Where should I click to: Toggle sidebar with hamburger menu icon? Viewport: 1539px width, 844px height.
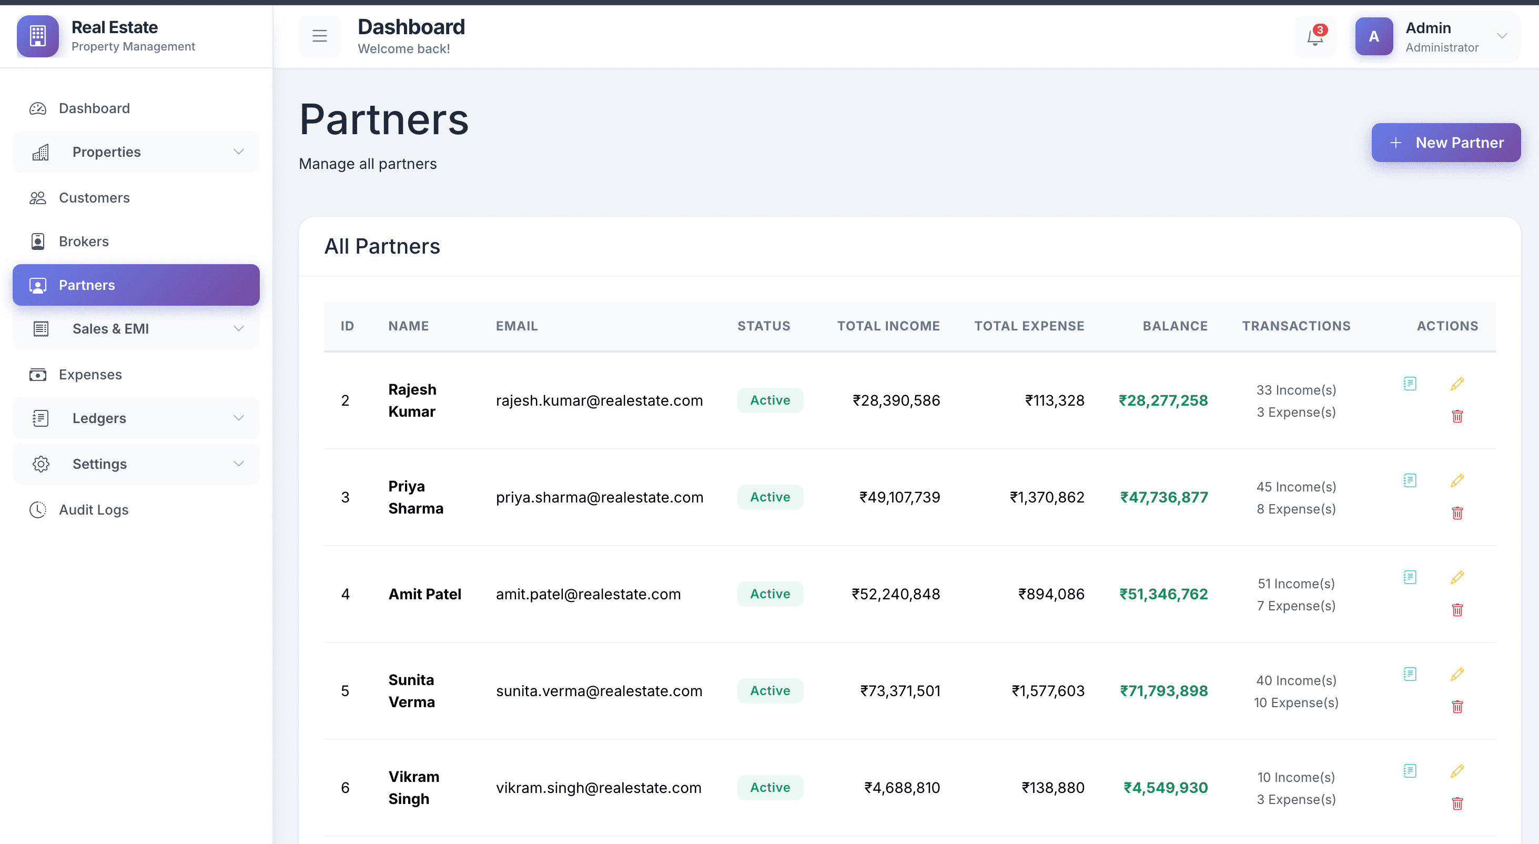(x=320, y=36)
